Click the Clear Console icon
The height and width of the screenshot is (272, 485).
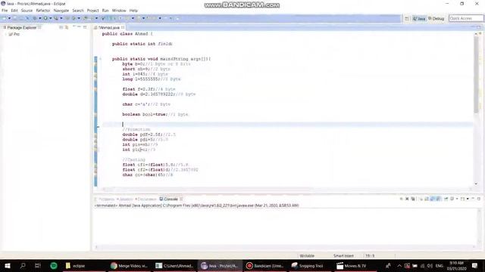click(421, 199)
